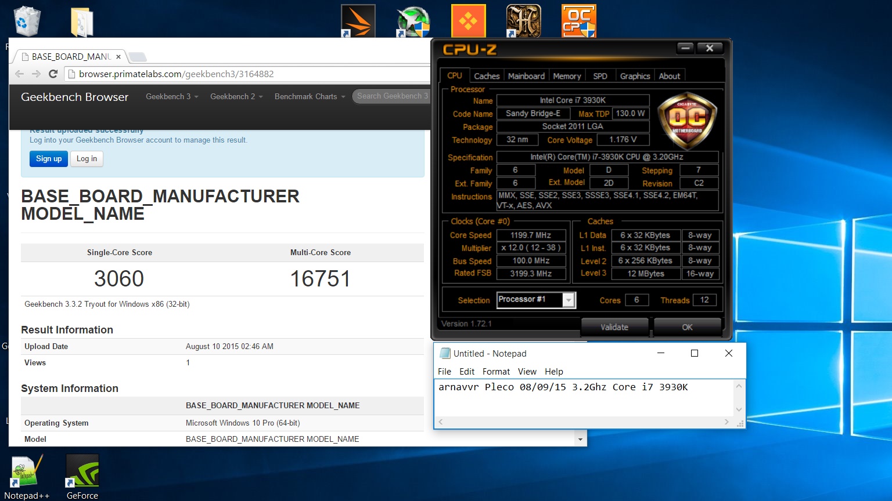
Task: Click the Sign up button
Action: point(49,159)
